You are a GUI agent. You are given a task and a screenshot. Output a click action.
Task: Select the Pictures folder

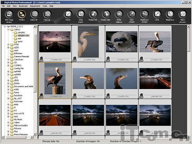[18, 128]
